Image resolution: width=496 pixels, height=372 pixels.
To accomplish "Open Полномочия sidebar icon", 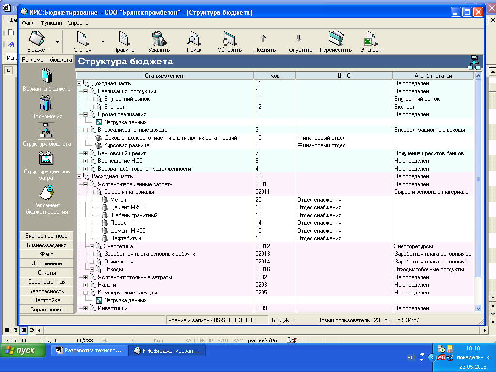I will point(46,103).
